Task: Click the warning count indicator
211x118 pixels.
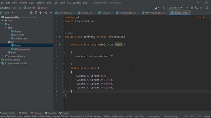Action: pos(205,17)
